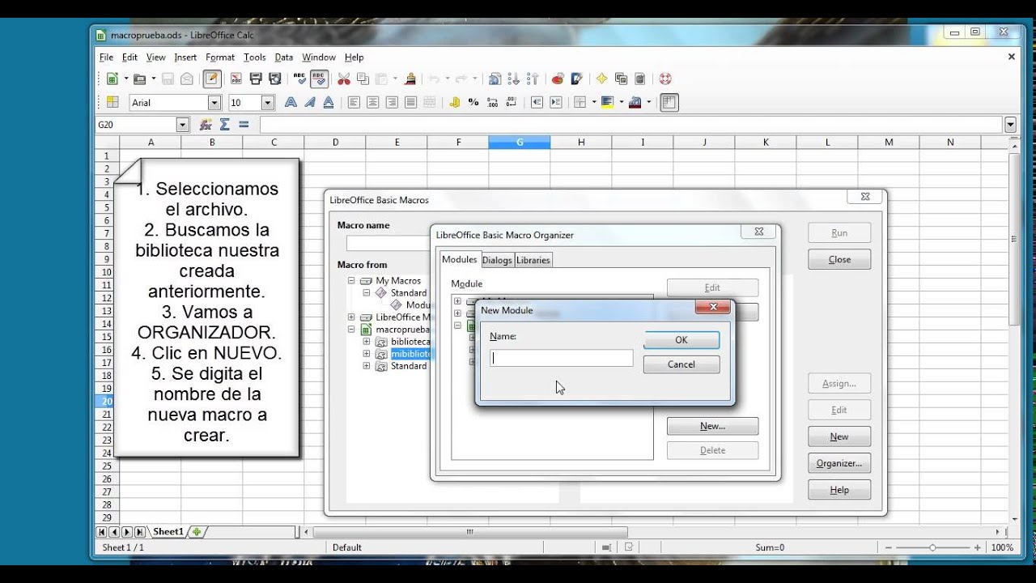This screenshot has height=583, width=1036.
Task: Click the Clone Formatting paintbrush icon
Action: tap(410, 79)
